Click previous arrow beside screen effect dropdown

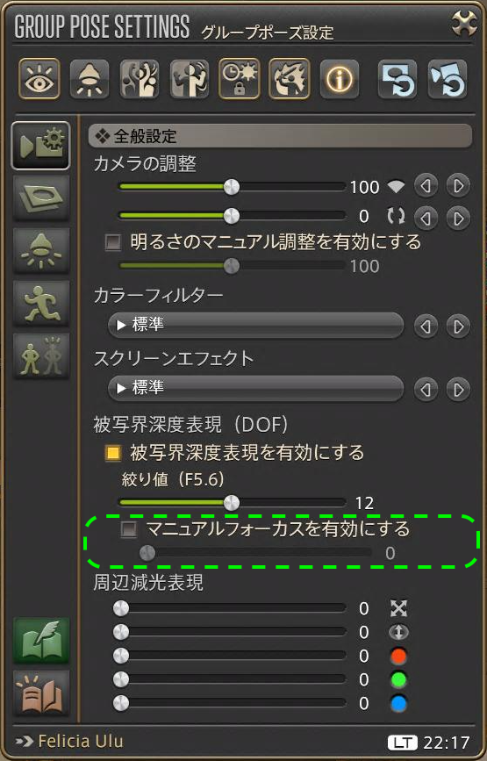pos(426,389)
